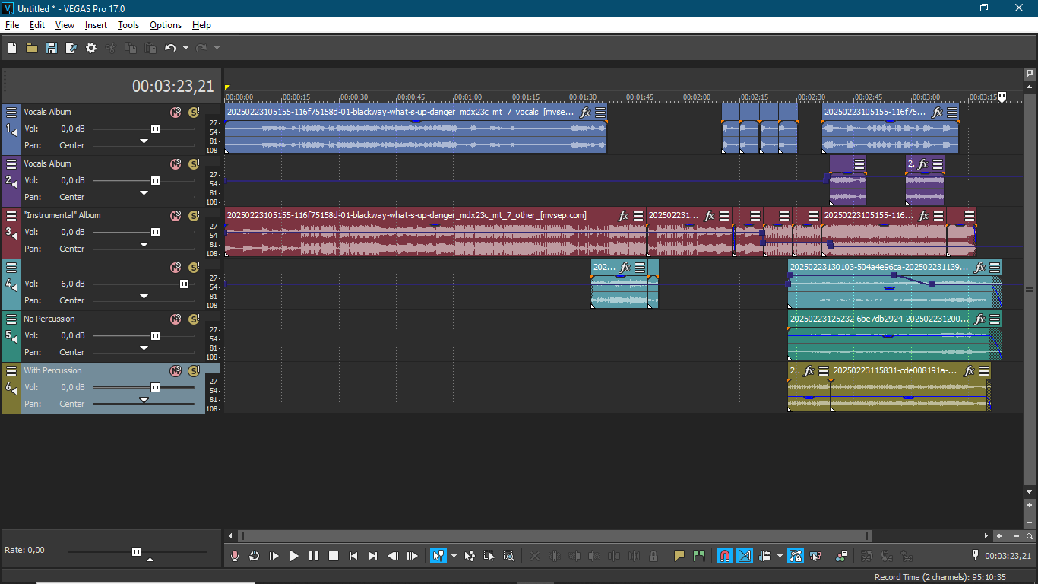Select the Zoom Edit tool magnifier icon
1038x584 pixels.
coord(509,556)
